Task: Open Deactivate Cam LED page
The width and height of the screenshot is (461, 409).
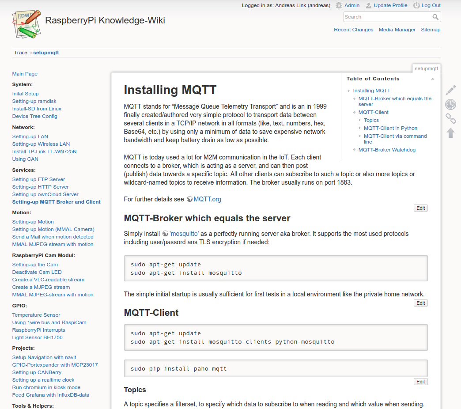Action: [x=37, y=272]
